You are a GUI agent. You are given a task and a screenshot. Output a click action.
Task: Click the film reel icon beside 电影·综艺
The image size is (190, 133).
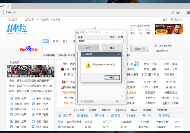pyautogui.click(x=33, y=104)
